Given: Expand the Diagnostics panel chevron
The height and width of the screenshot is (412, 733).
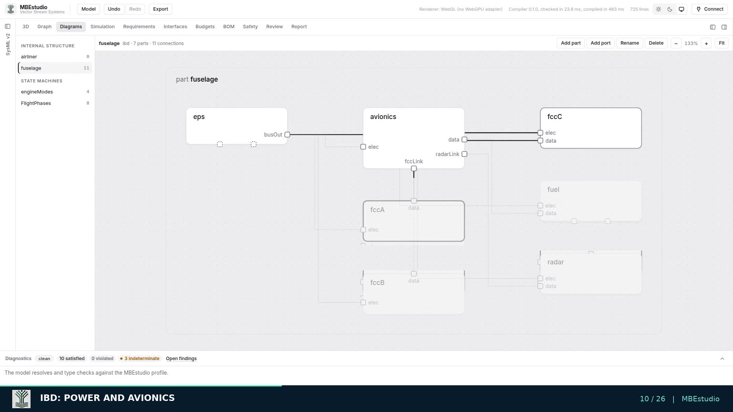Looking at the screenshot, I should pyautogui.click(x=722, y=359).
